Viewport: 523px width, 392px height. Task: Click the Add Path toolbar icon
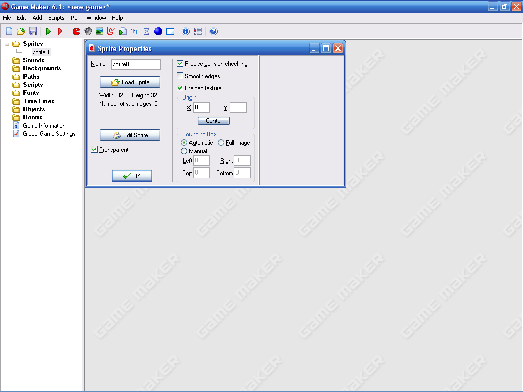[111, 31]
